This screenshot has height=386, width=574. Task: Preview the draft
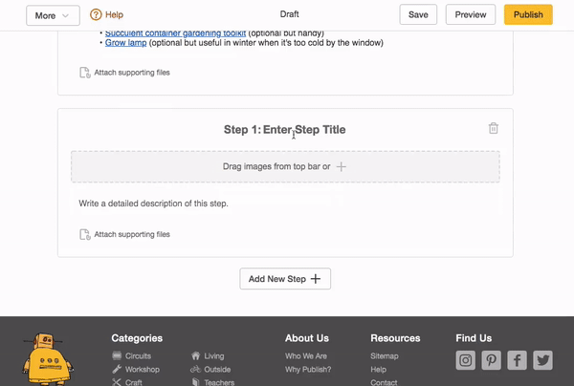(x=471, y=15)
